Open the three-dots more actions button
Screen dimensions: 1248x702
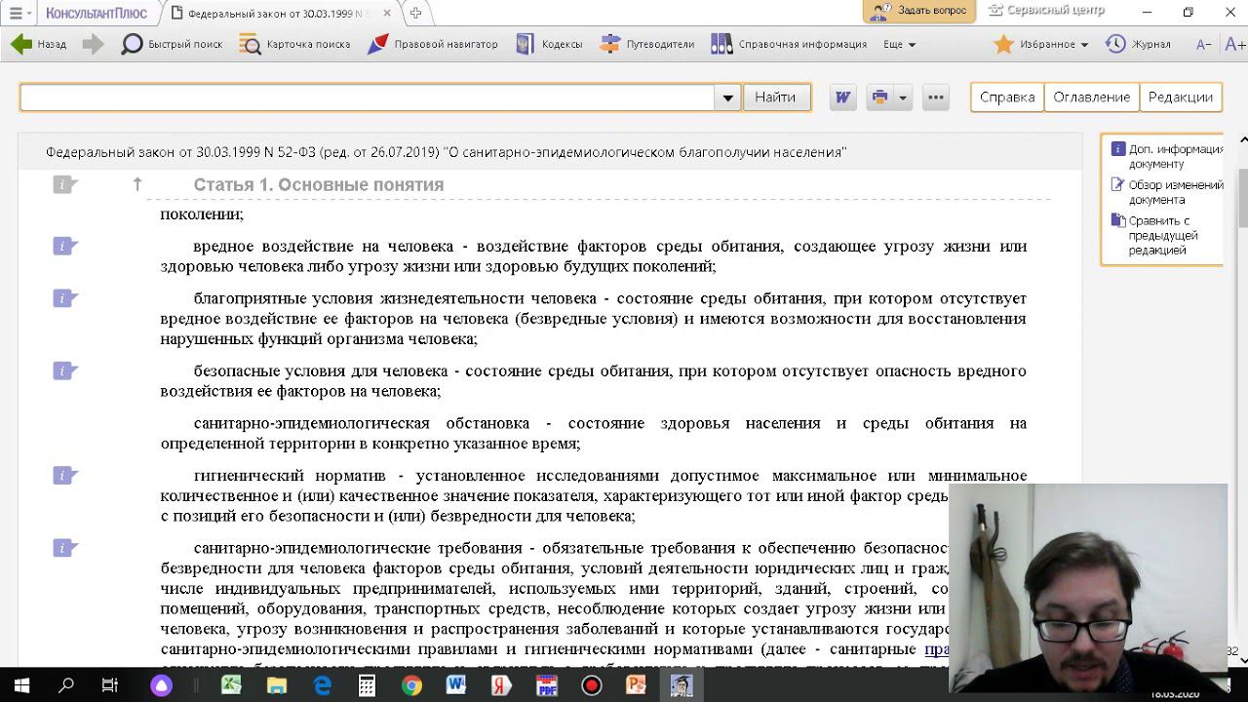936,97
